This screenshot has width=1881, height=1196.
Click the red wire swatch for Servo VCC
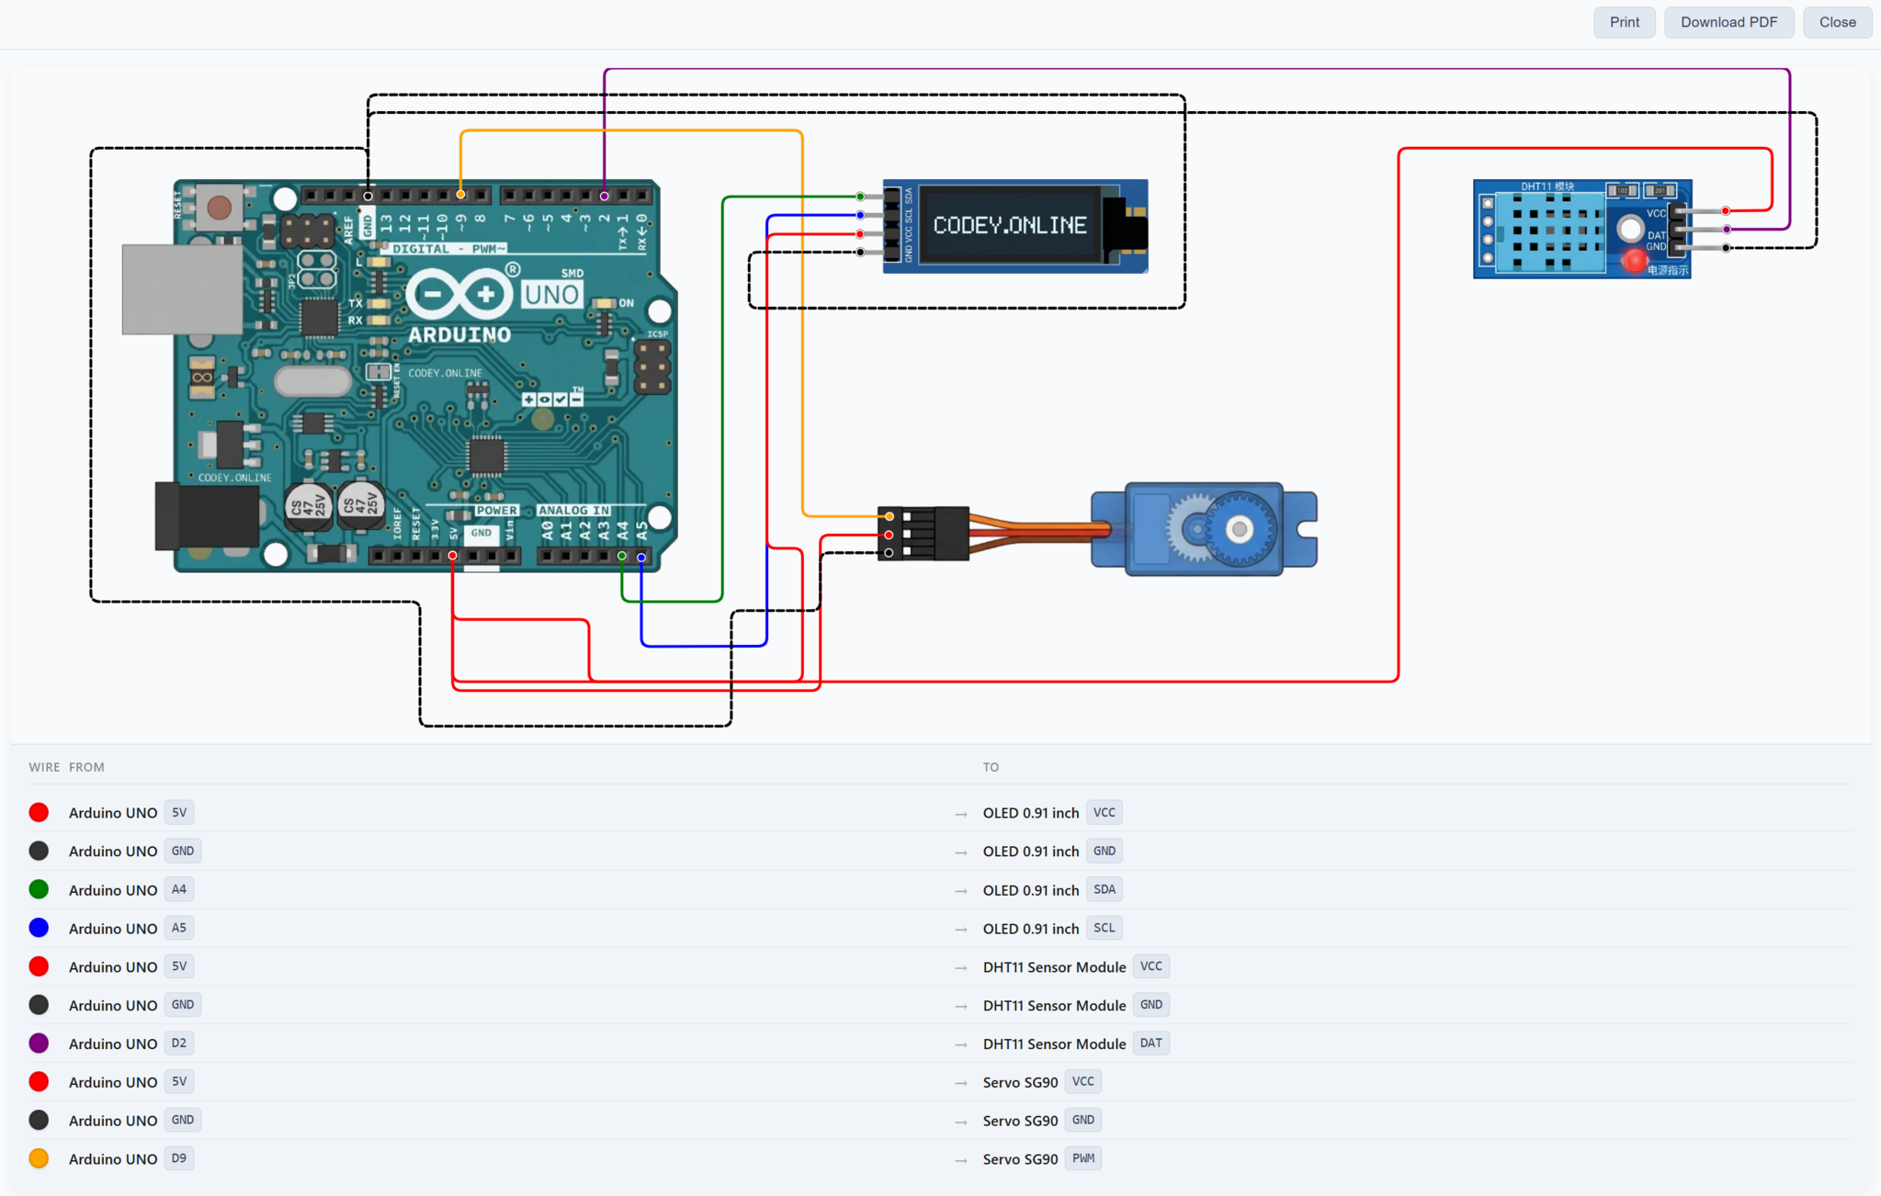point(39,1081)
